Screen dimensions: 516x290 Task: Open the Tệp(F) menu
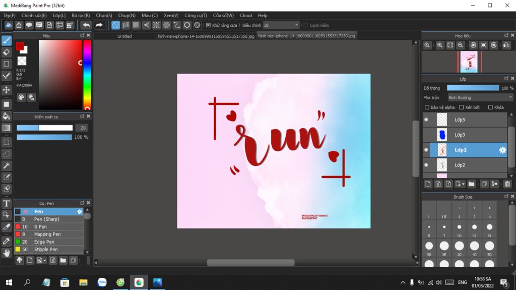(9, 16)
